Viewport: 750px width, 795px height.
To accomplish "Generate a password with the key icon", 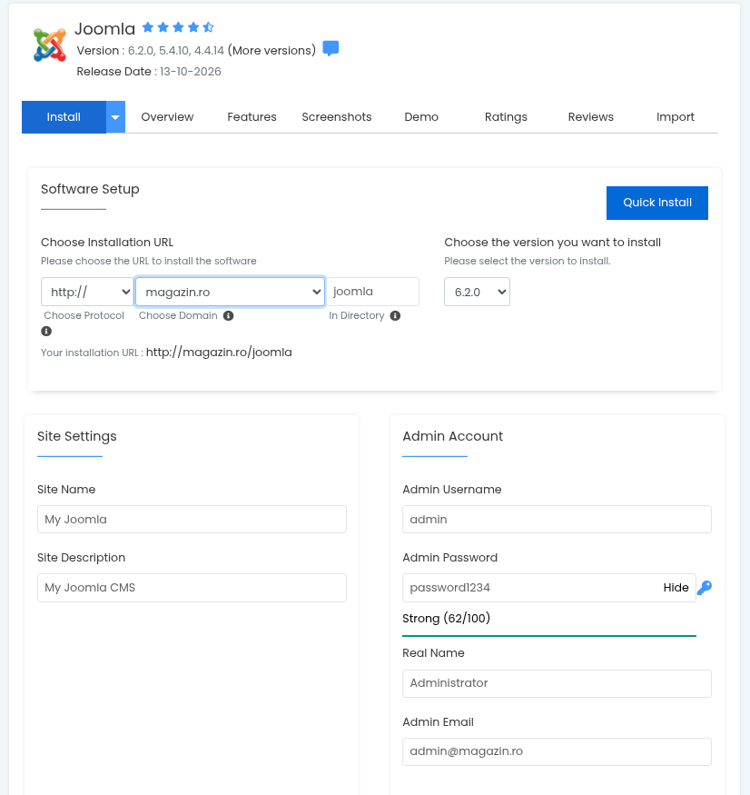I will coord(705,588).
